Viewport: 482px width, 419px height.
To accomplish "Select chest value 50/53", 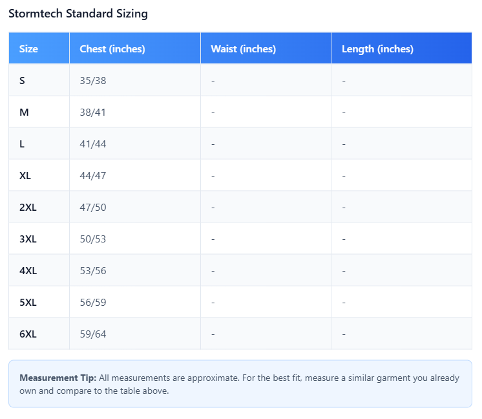I will [93, 239].
